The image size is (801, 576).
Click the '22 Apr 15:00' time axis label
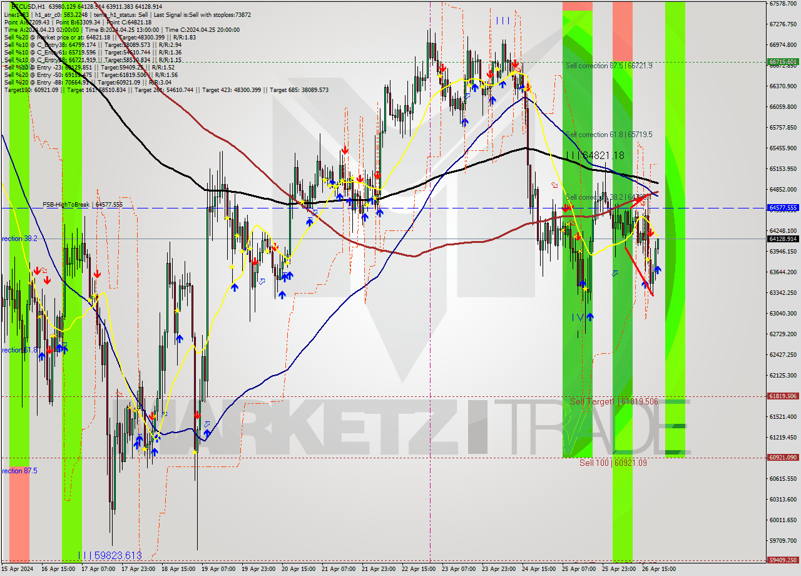pos(419,569)
